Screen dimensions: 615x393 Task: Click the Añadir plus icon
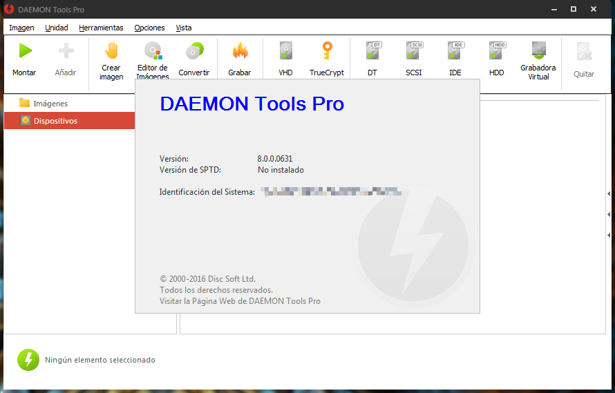(x=66, y=51)
